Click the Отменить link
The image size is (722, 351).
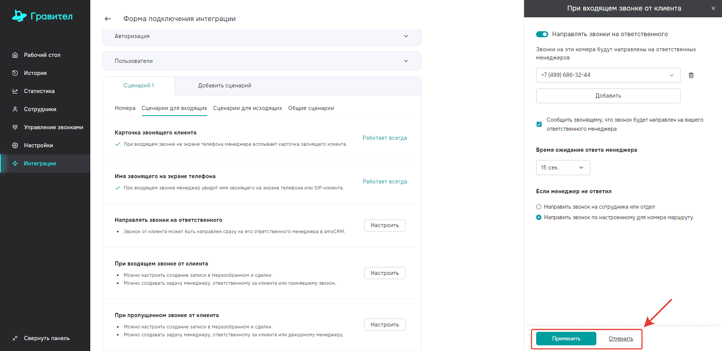(x=620, y=339)
